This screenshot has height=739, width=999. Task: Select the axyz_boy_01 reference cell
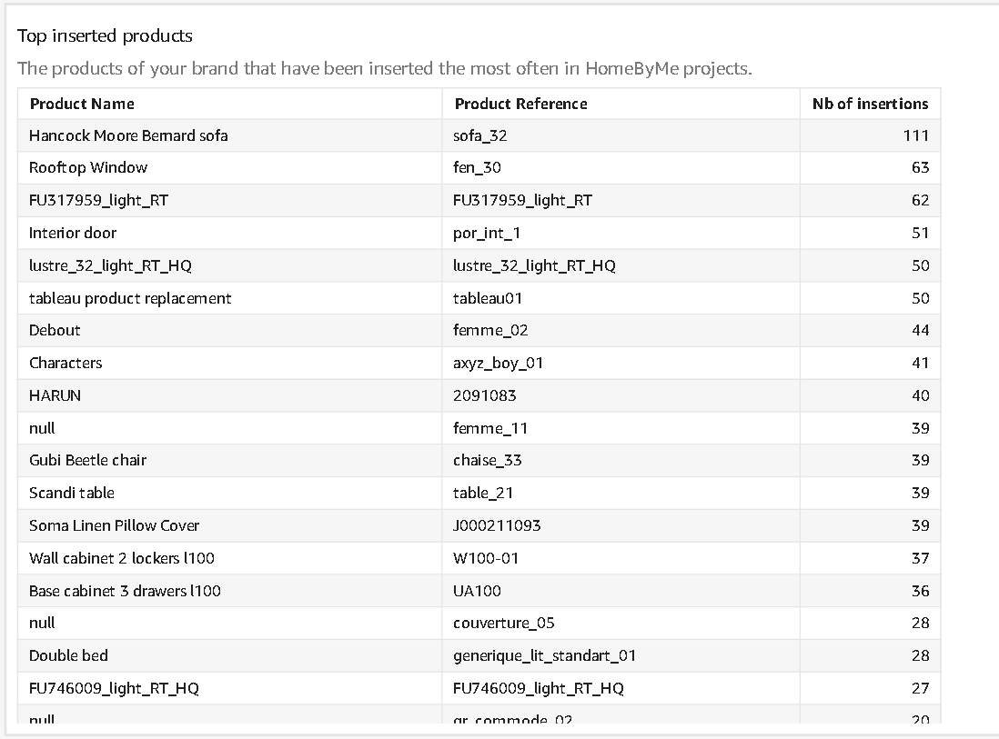(499, 363)
